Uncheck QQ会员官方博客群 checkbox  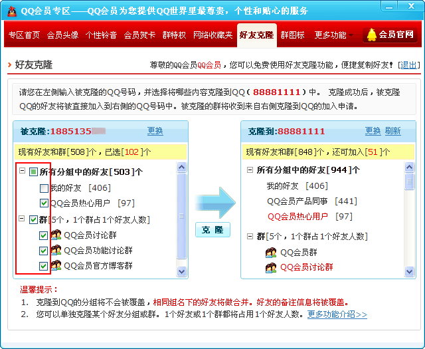click(x=43, y=266)
